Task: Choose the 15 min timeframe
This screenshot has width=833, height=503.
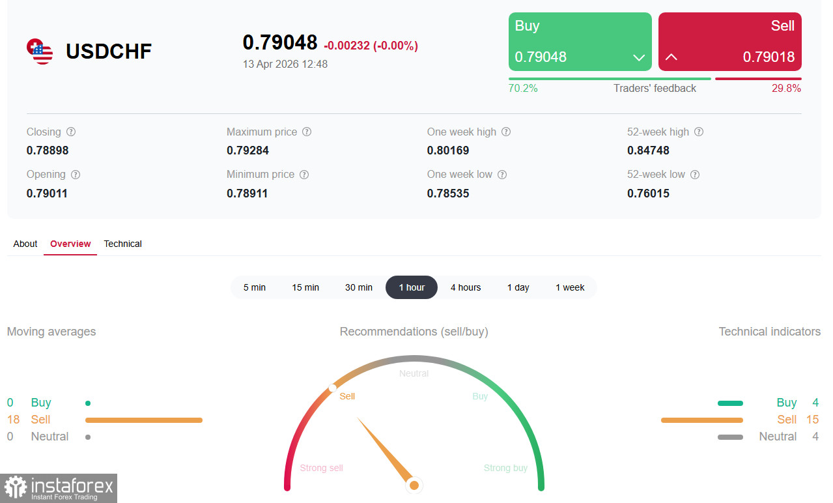Action: pyautogui.click(x=305, y=287)
